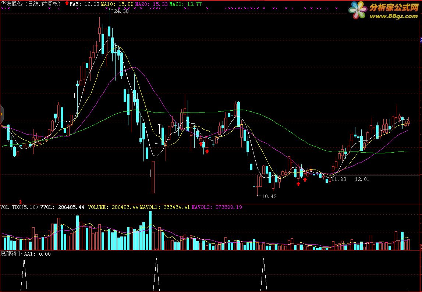This screenshot has height=292, width=422.
Task: Click the VVOL: 286485.44 value
Action: click(63, 207)
